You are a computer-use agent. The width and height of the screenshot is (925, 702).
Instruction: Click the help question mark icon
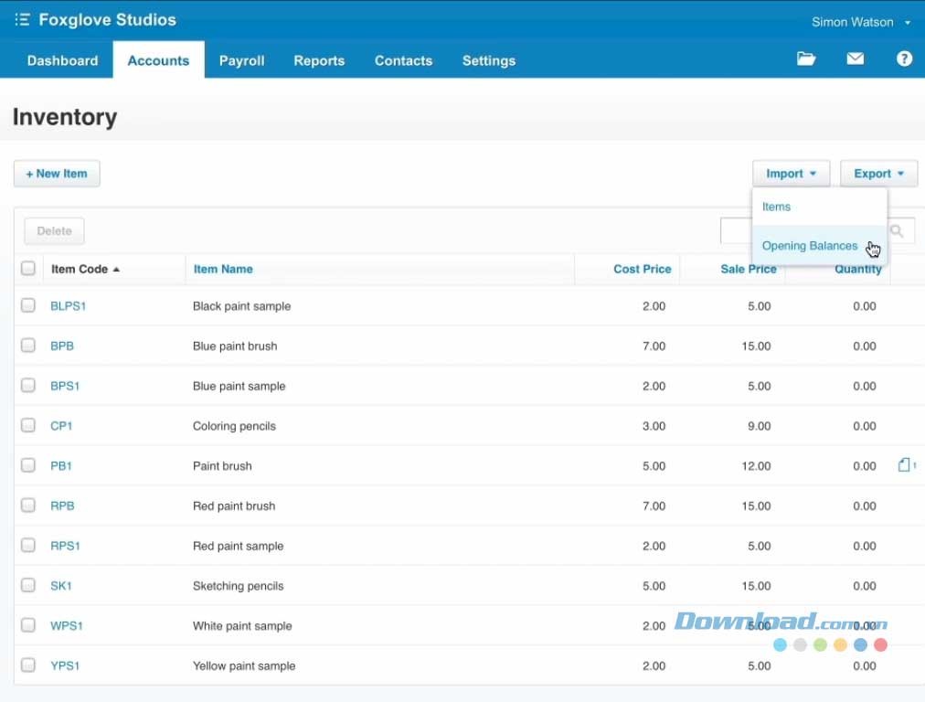click(x=903, y=59)
